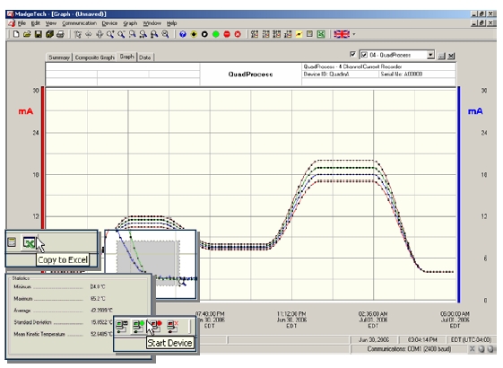Create a new file with the blank page icon
Viewport: 503px width, 368px height.
click(16, 34)
